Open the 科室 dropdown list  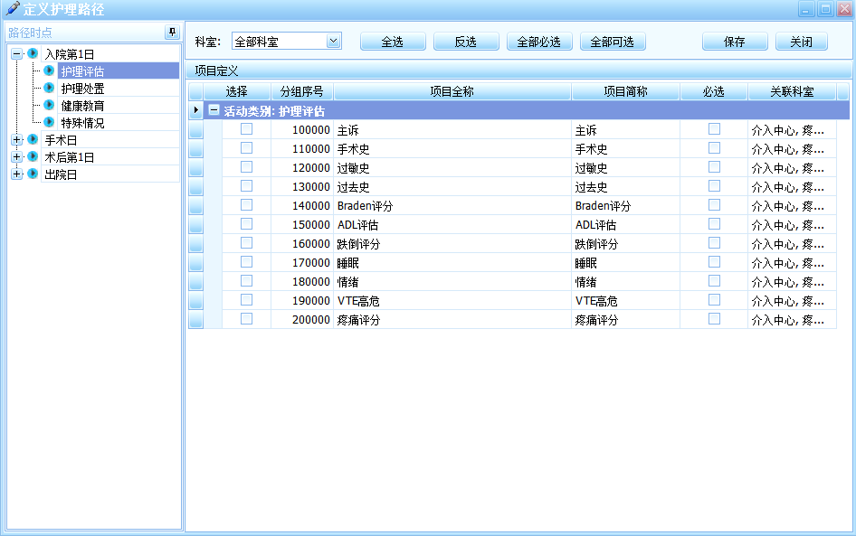333,42
